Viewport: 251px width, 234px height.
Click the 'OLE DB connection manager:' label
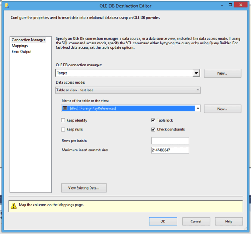pyautogui.click(x=79, y=65)
